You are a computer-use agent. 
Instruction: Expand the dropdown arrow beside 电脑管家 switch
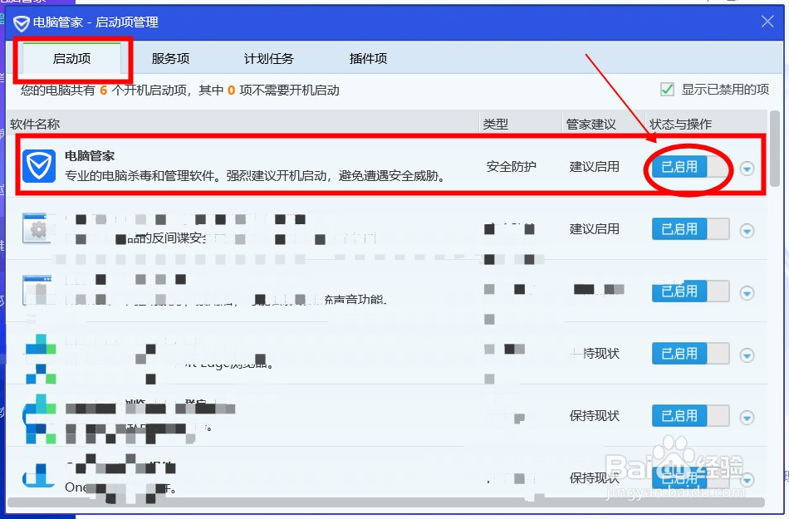pos(747,169)
